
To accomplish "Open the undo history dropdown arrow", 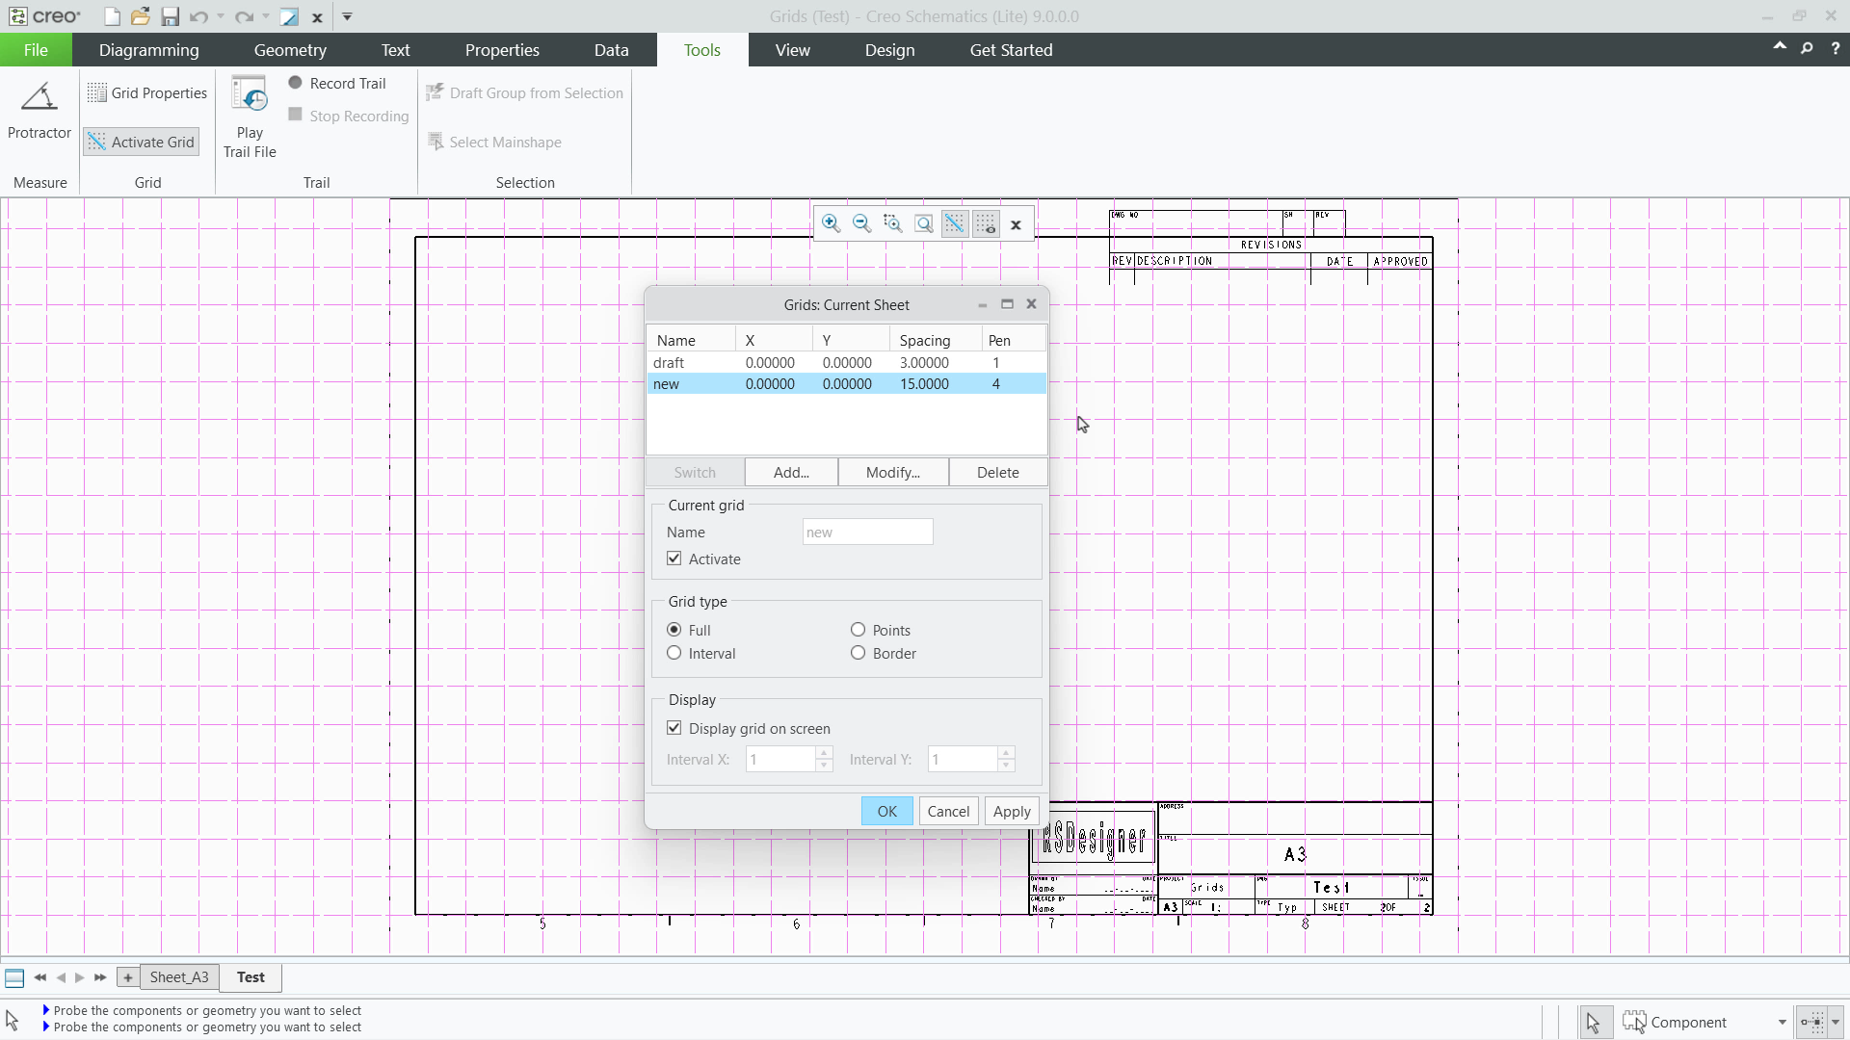I will [x=221, y=16].
